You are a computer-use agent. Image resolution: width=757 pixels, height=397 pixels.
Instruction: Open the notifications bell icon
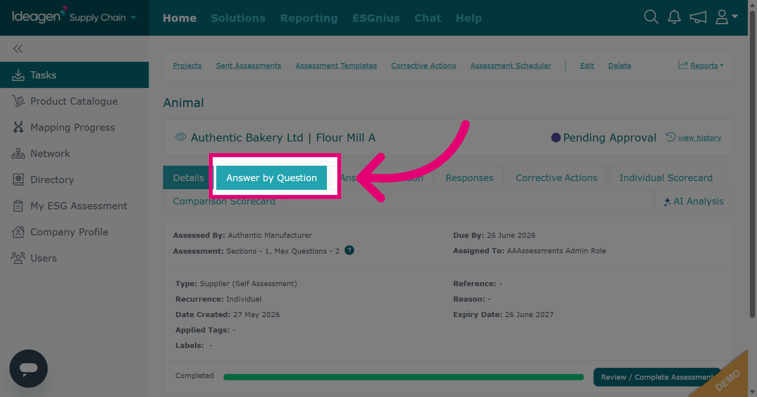coord(674,17)
